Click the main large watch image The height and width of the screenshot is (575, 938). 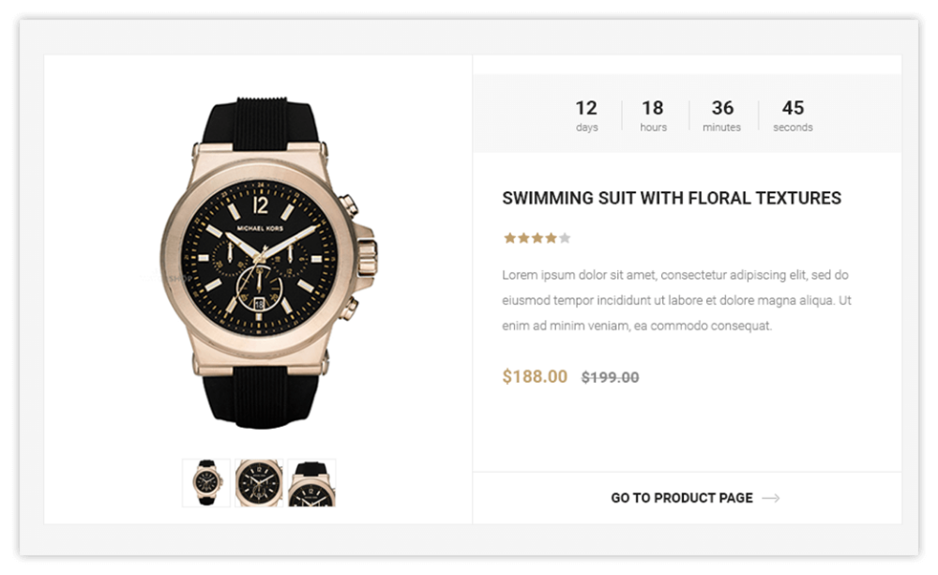pos(268,263)
